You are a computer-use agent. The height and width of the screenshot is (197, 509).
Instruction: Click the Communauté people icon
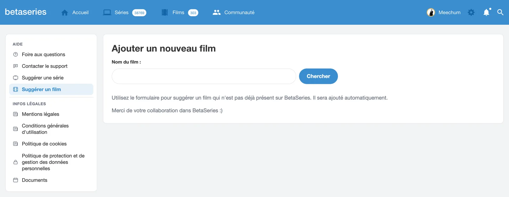click(217, 12)
